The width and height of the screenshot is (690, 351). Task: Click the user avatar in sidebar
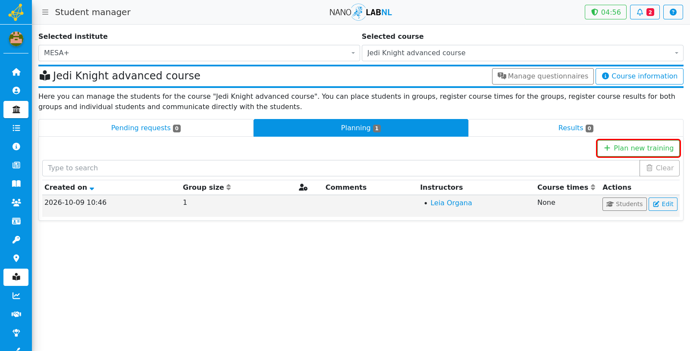[x=16, y=39]
